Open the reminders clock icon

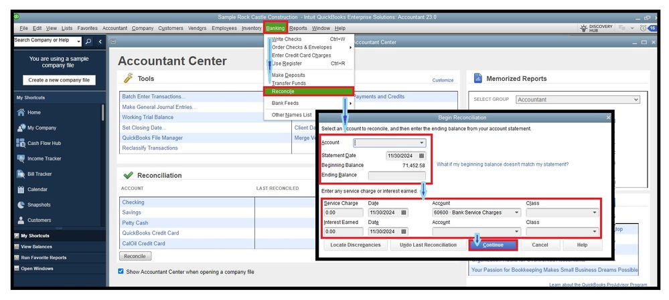click(643, 28)
